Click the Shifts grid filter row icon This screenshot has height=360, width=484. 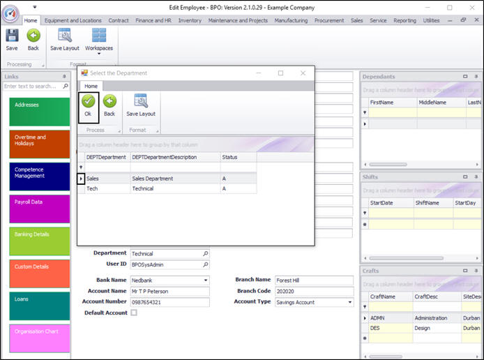point(365,213)
